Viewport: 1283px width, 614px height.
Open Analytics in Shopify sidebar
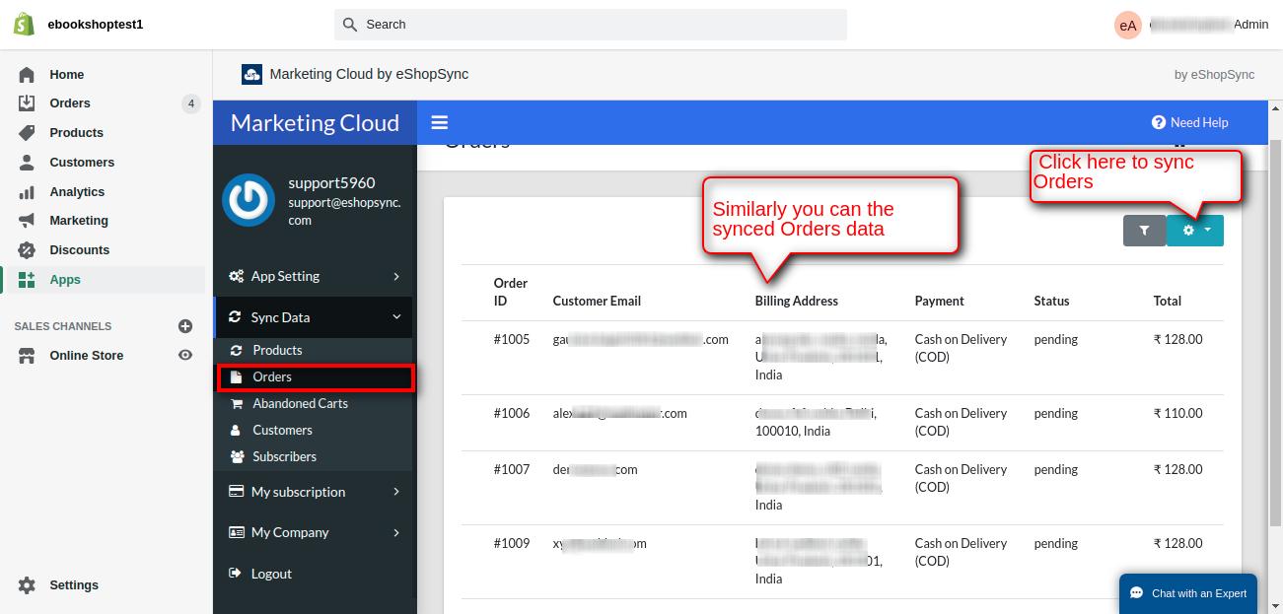click(77, 192)
